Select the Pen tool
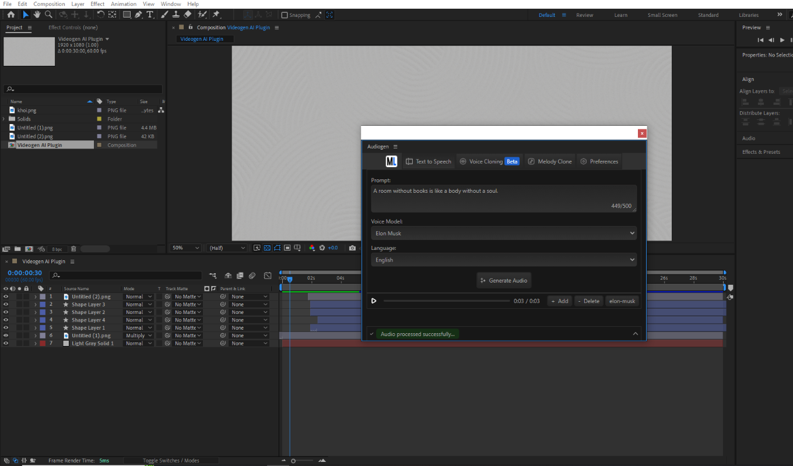This screenshot has width=793, height=466. click(x=138, y=15)
